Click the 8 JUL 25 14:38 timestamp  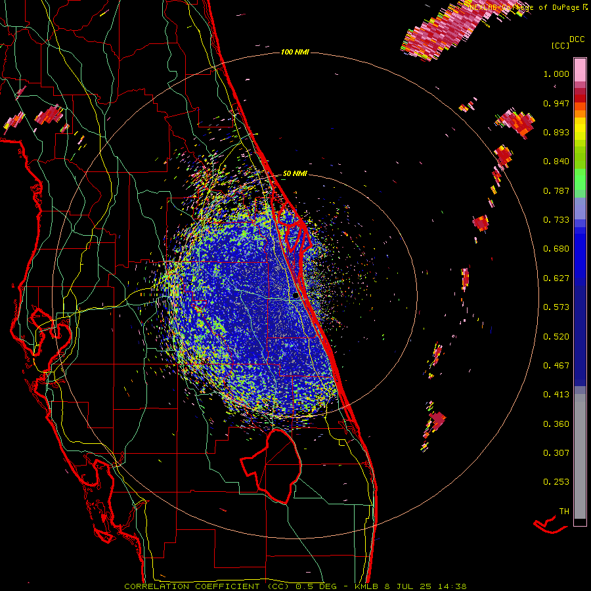point(426,586)
